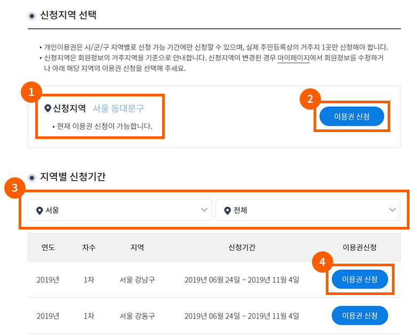Apply for 서울 강남구 이용권
417x335 pixels.
pos(359,279)
